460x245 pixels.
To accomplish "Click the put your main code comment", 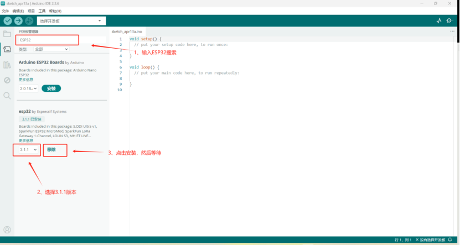I will coord(187,72).
